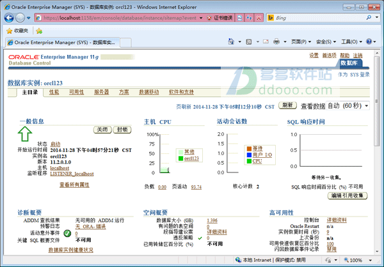Go back with the browser Back arrow
The image size is (384, 267).
point(9,18)
